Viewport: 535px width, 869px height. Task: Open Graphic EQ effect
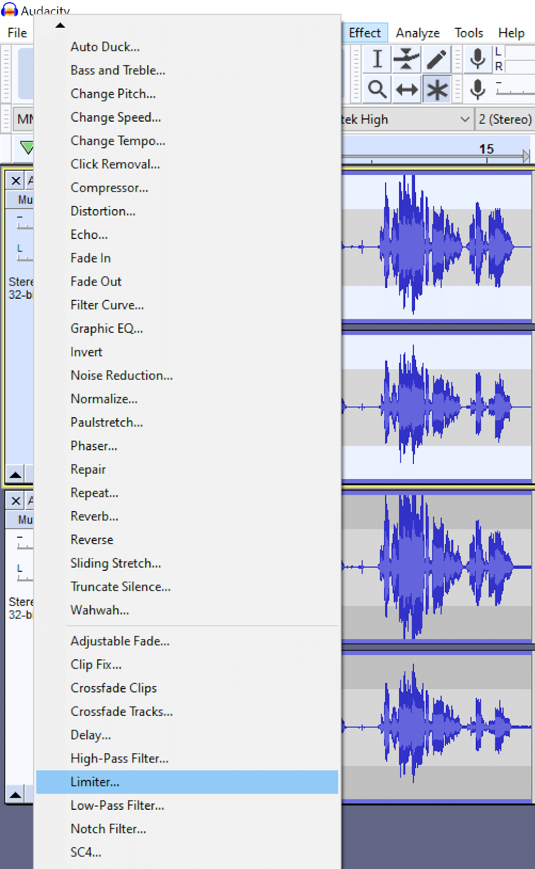(187, 329)
